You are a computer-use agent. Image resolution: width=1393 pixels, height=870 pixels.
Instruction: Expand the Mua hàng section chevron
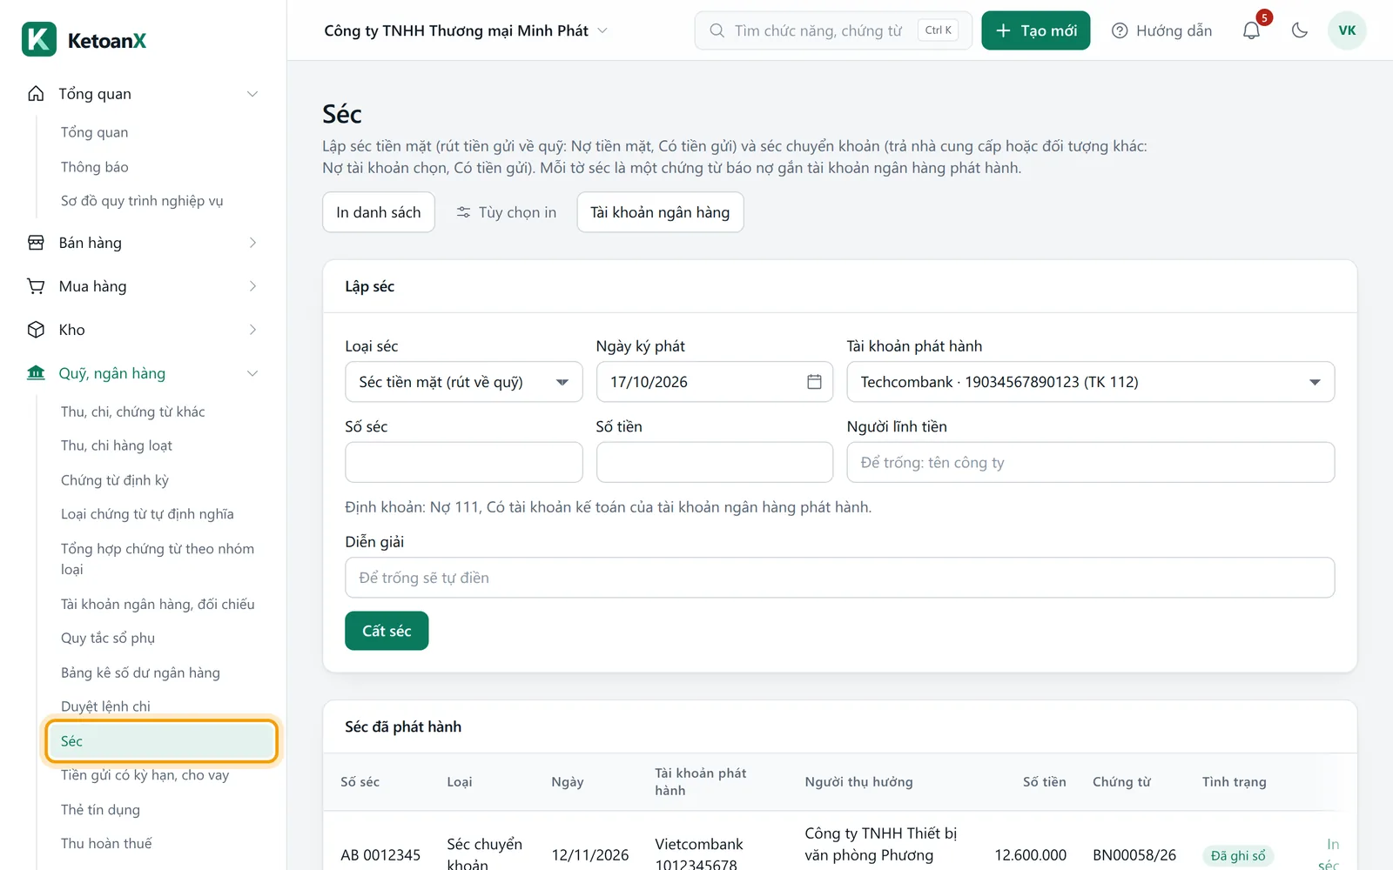click(x=252, y=286)
